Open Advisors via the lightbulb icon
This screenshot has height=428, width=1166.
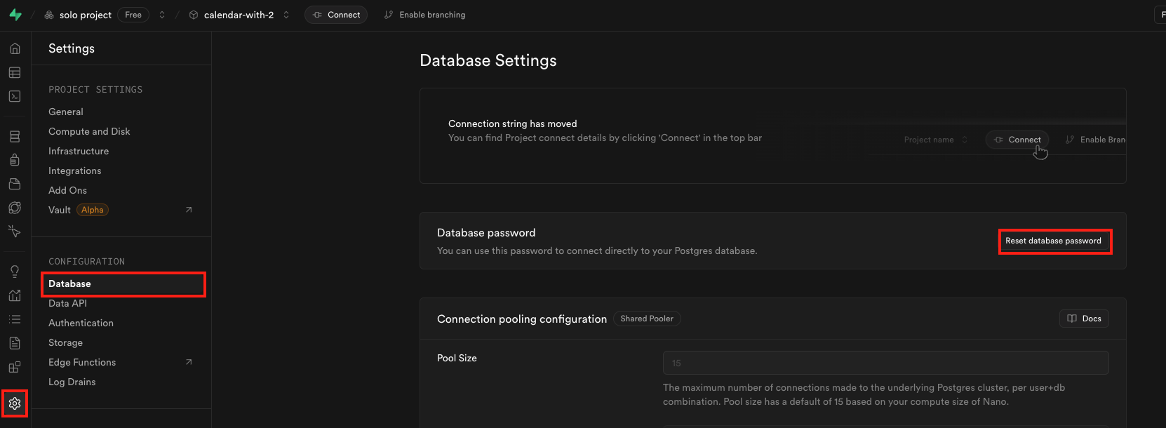[15, 272]
